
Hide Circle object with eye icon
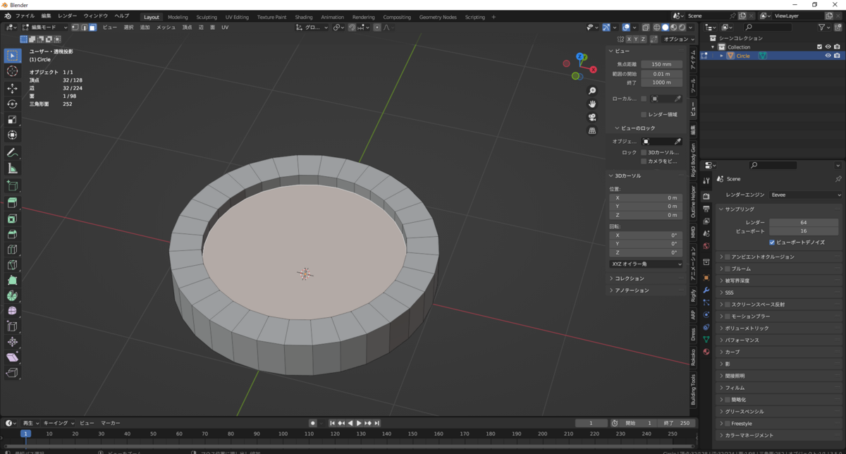[828, 56]
